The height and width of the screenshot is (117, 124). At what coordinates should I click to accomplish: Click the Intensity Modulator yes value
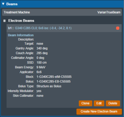pos(39,91)
